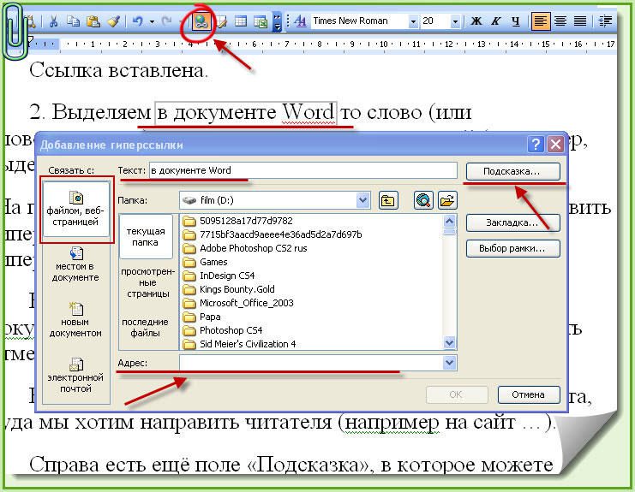Viewport: 635px width, 492px height.
Task: Click the Insert Hyperlink globe icon
Action: (201, 21)
